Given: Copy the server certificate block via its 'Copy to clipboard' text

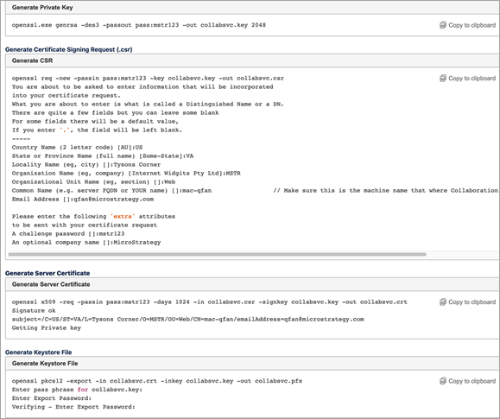Looking at the screenshot, I should pos(472,302).
